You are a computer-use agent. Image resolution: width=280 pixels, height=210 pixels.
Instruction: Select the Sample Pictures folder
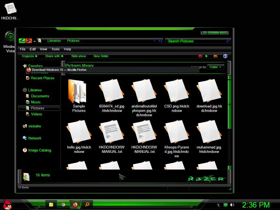tap(79, 96)
